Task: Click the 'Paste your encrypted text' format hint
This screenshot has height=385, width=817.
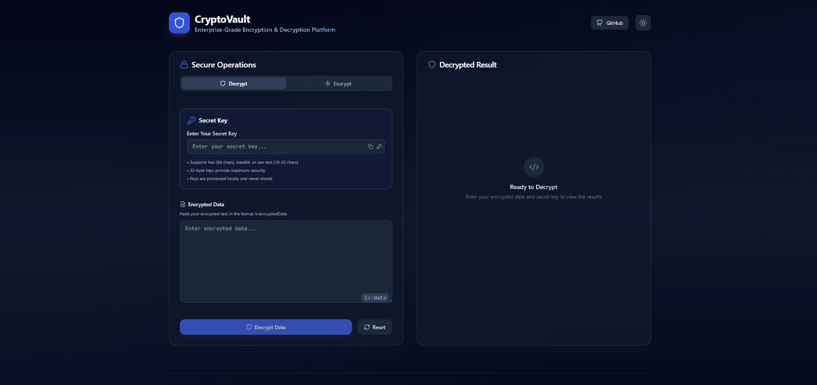Action: [233, 214]
